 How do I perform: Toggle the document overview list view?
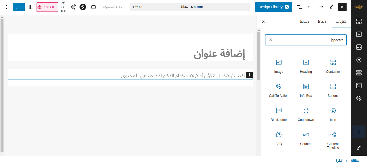[299, 7]
